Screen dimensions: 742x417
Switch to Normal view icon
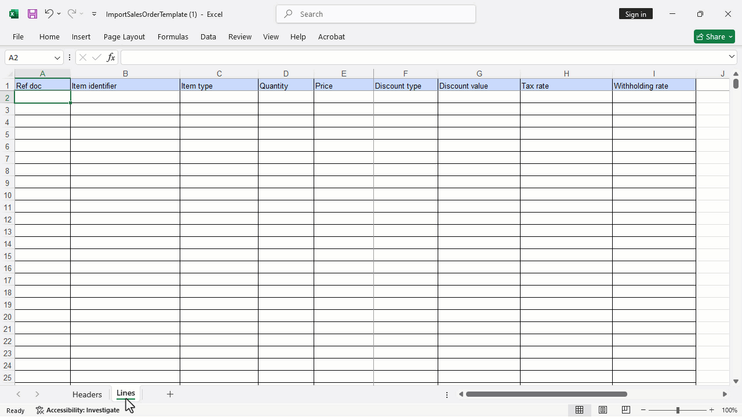(x=579, y=410)
